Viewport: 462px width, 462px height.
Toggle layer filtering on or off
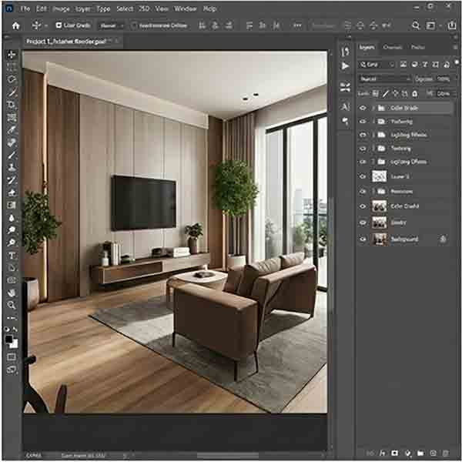[457, 62]
